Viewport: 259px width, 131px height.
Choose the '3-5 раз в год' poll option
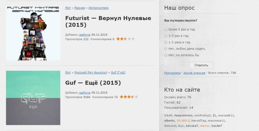click(166, 36)
